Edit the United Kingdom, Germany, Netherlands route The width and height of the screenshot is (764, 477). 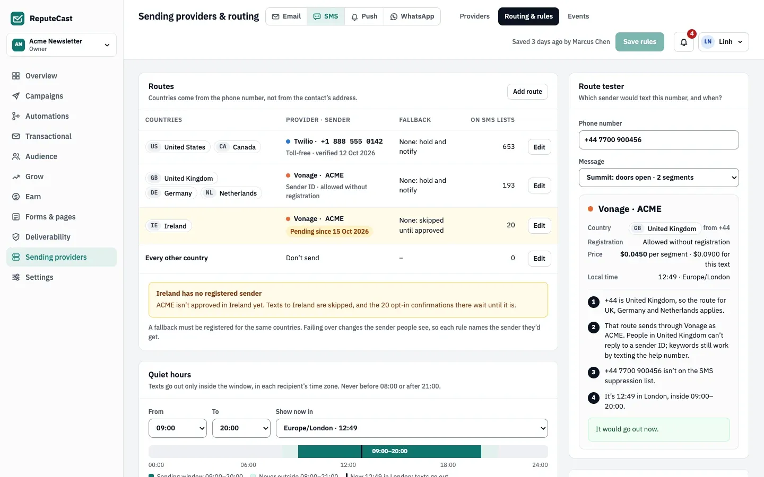click(540, 186)
